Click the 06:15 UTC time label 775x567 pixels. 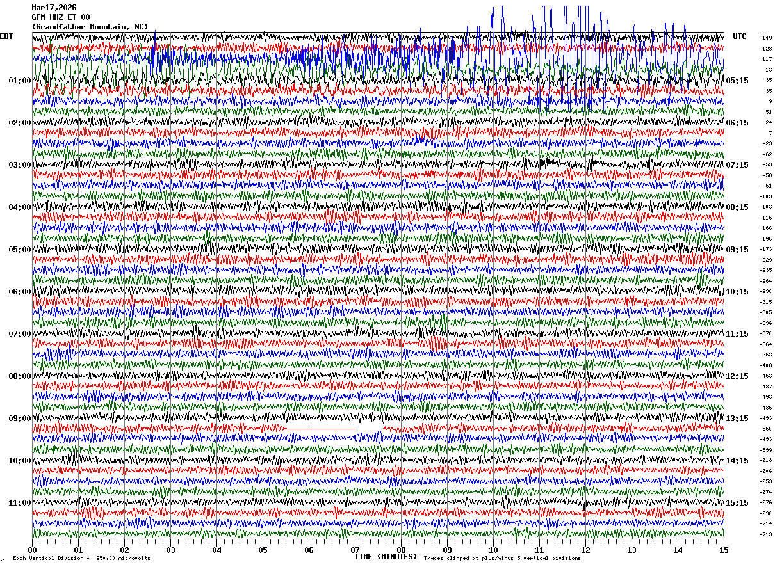click(737, 123)
